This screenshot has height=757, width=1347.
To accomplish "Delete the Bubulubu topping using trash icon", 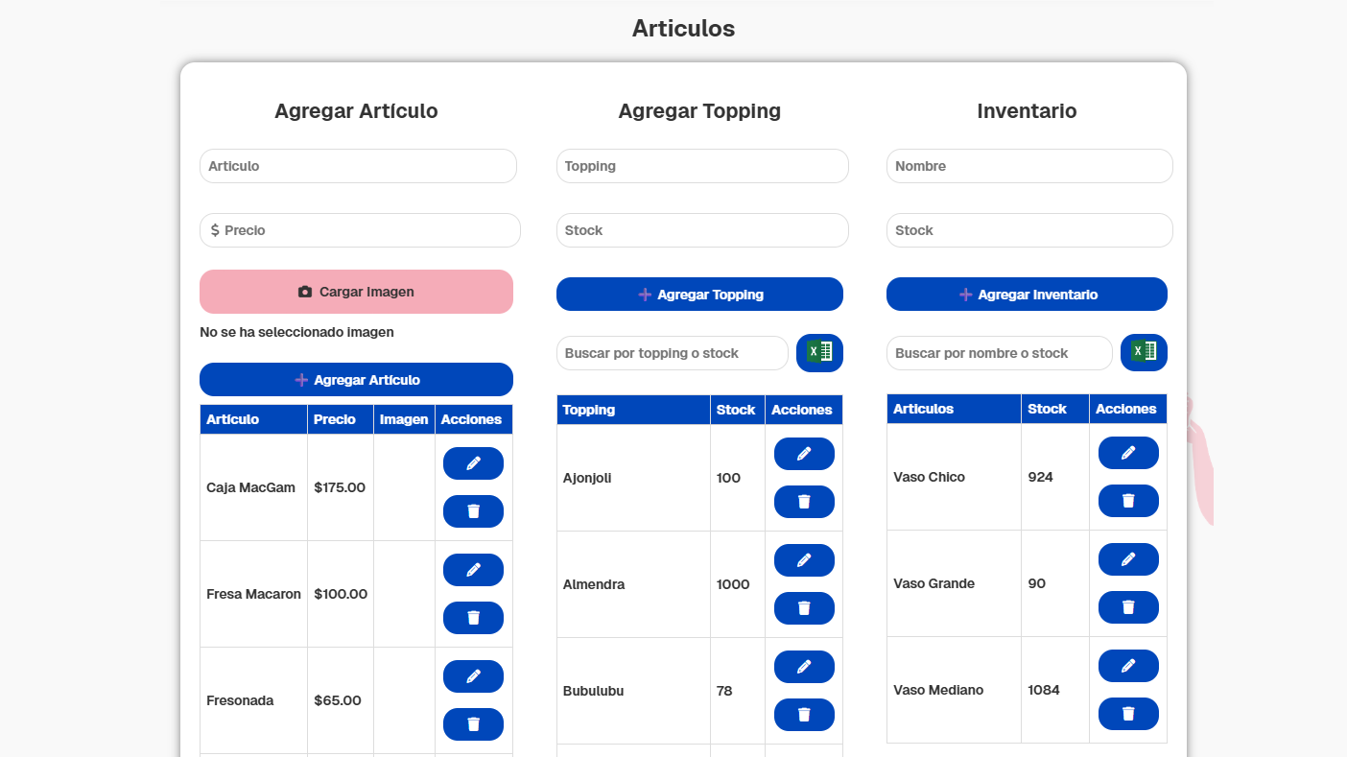I will coord(804,714).
